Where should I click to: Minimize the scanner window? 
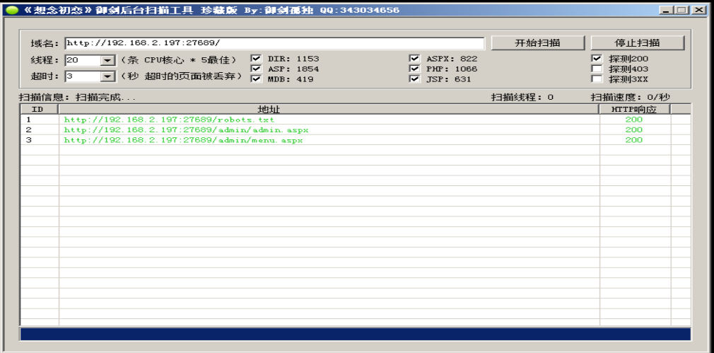pos(666,10)
